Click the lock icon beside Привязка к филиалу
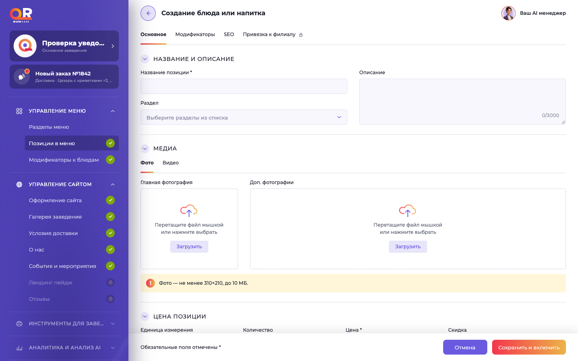This screenshot has height=361, width=578. (x=301, y=35)
